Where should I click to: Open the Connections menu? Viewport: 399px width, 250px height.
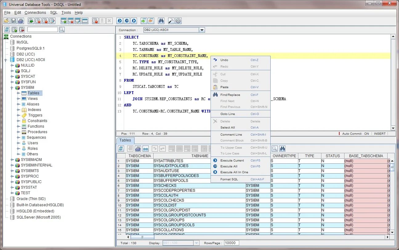pyautogui.click(x=35, y=13)
